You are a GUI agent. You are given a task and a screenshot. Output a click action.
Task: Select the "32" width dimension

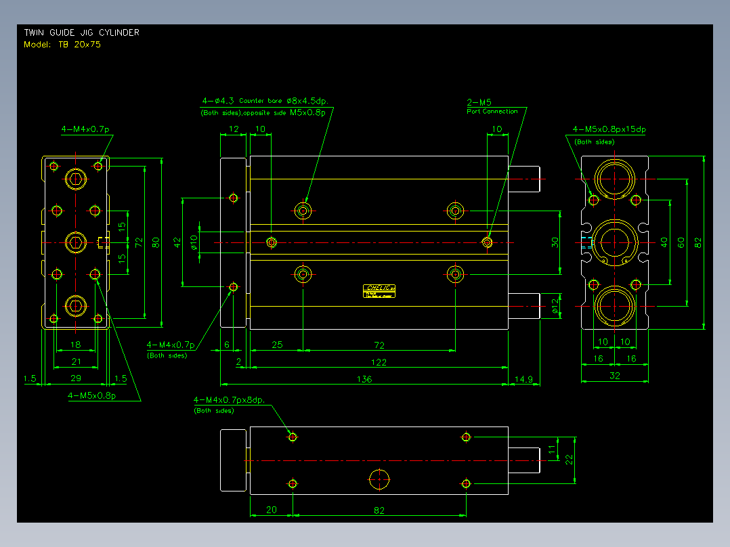click(615, 376)
